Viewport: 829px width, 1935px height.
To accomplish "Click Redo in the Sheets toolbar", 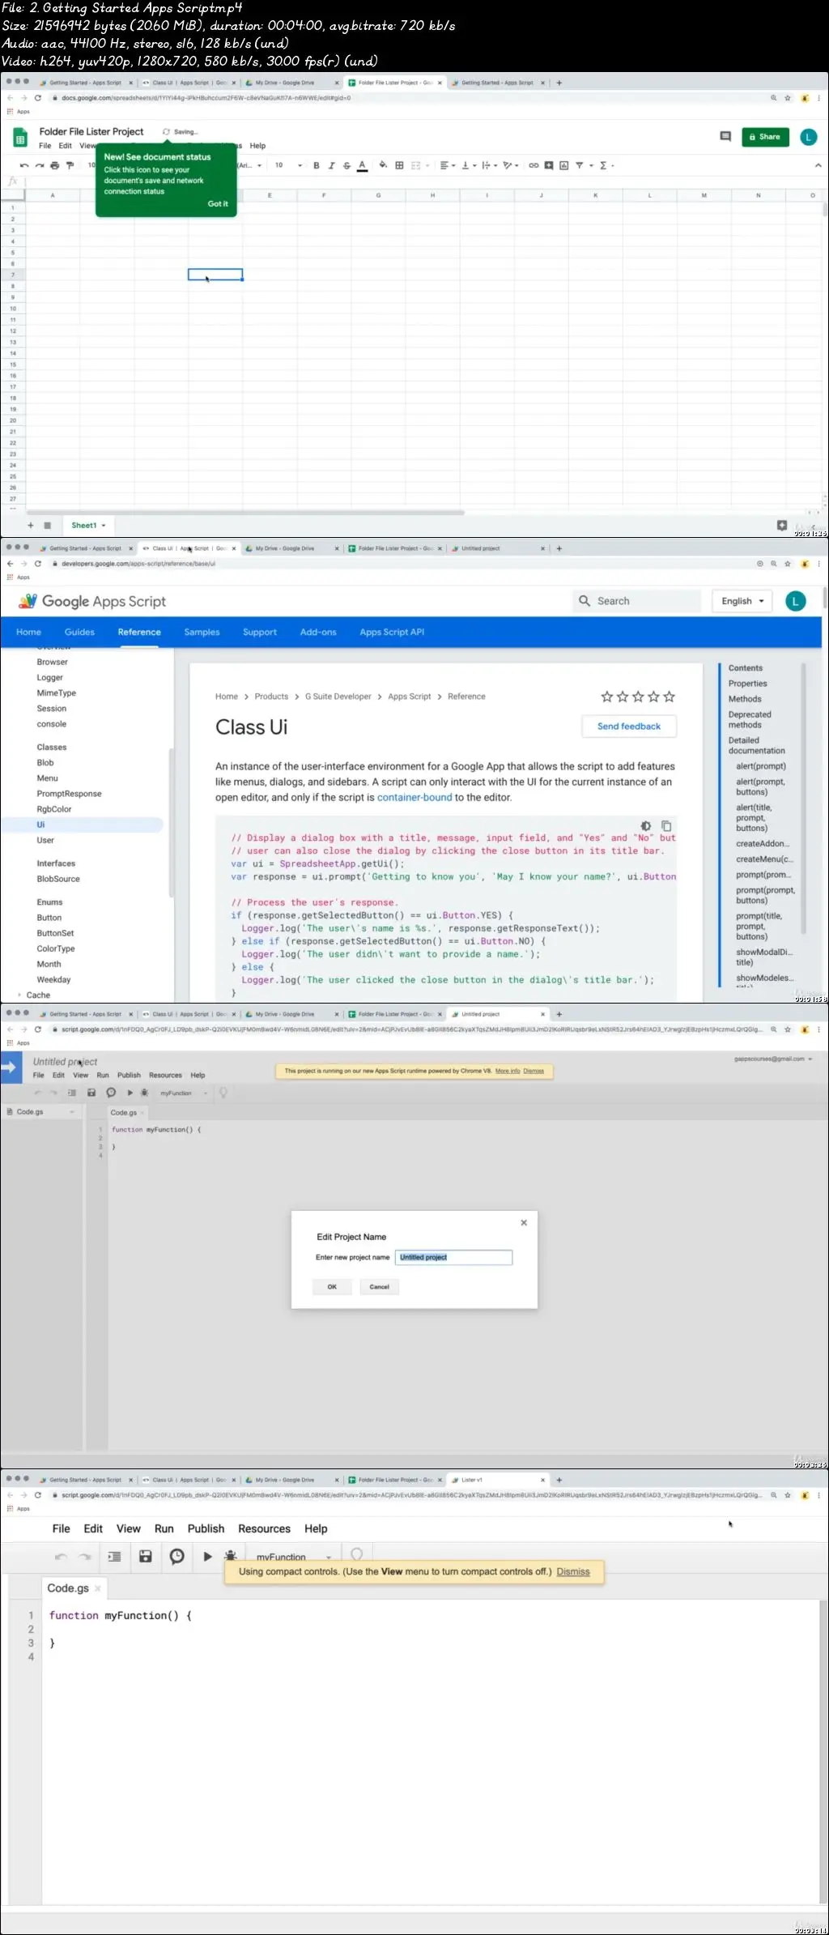I will coord(39,165).
